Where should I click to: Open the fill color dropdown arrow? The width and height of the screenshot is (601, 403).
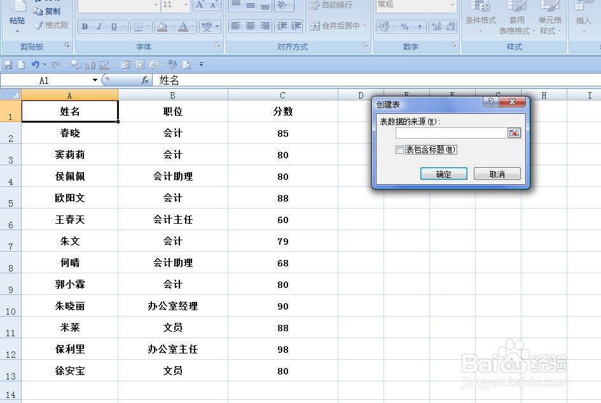click(172, 27)
